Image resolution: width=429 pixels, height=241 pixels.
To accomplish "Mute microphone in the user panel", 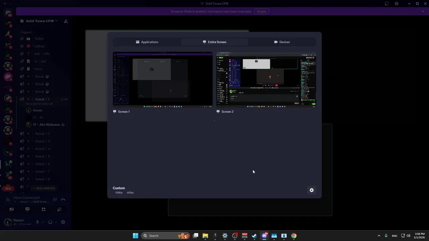I will coord(38,222).
